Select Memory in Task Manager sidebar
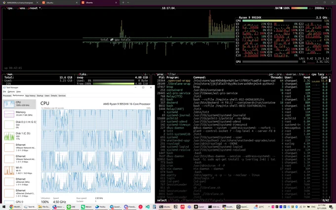Image resolution: width=336 pixels, height=210 pixels. coord(19,114)
